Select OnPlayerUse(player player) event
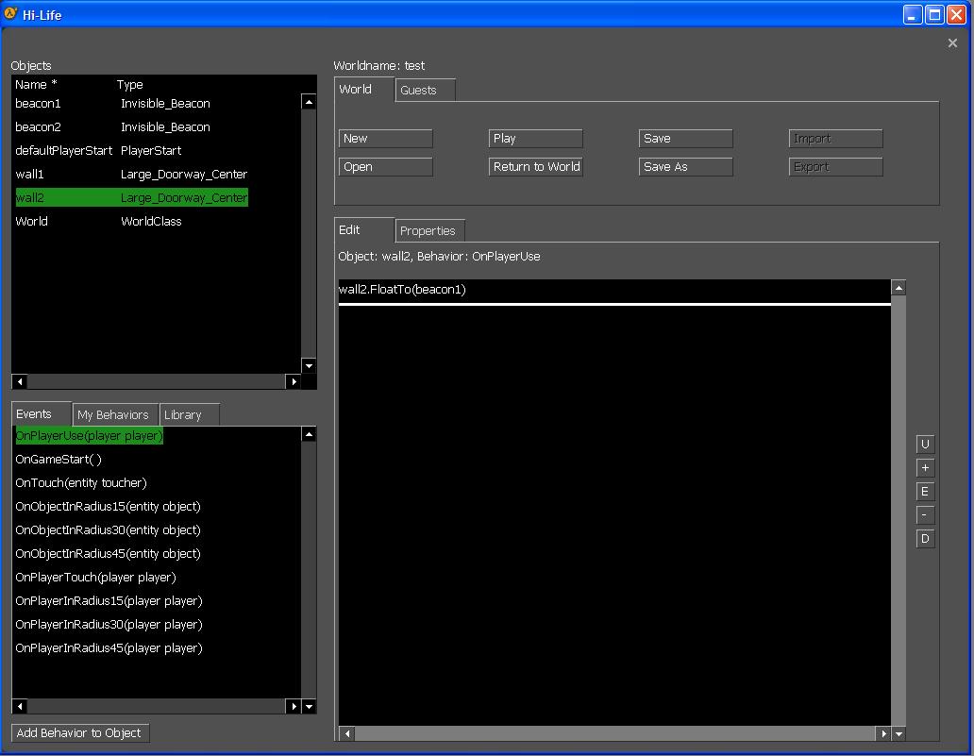974x756 pixels. [89, 435]
